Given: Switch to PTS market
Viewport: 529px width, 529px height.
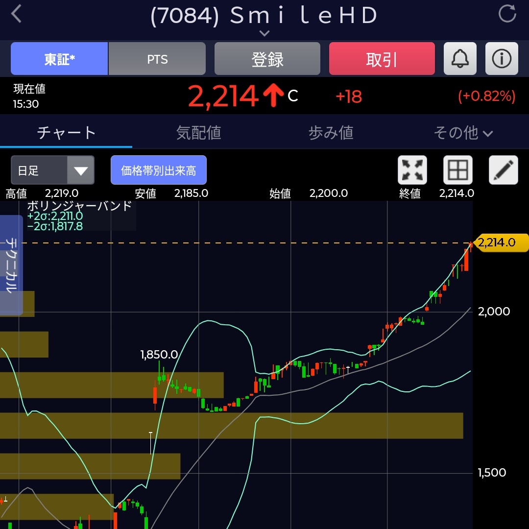Looking at the screenshot, I should (x=157, y=59).
